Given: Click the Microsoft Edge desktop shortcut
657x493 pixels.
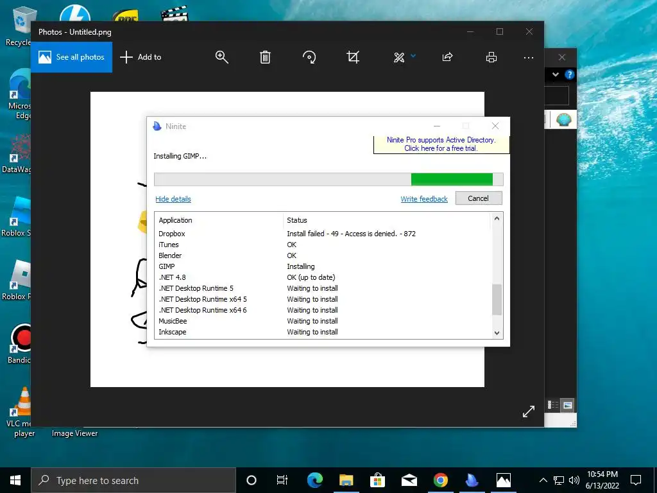Looking at the screenshot, I should [x=20, y=94].
